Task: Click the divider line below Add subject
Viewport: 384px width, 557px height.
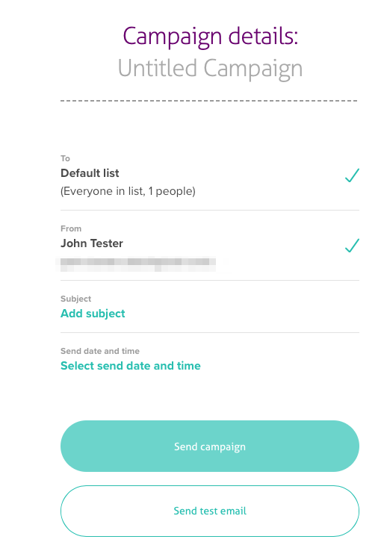Action: tap(210, 332)
